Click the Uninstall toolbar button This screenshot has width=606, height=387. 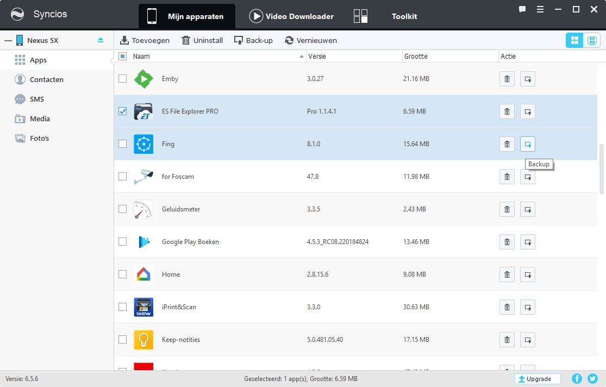202,40
